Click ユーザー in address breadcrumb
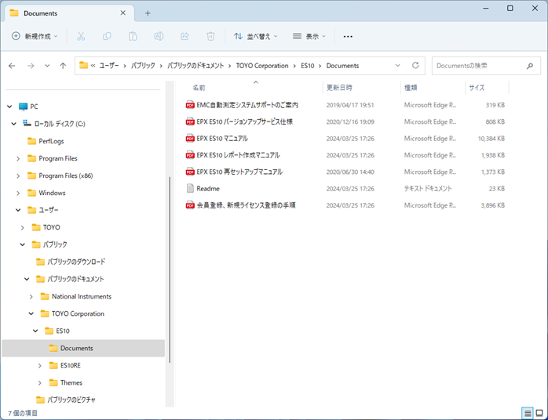This screenshot has height=420, width=548. coord(109,66)
